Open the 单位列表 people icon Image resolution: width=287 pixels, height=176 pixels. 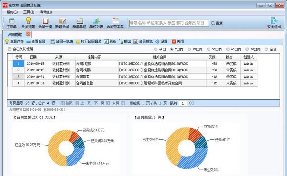pos(96,23)
